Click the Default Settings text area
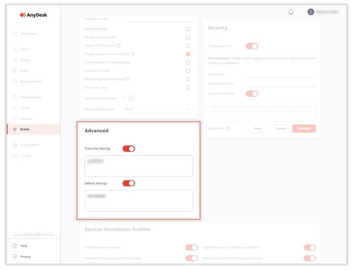Viewport: 355px width, 270px height. (x=139, y=201)
